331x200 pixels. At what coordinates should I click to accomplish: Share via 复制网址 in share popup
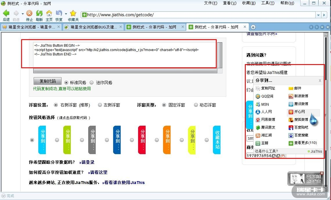click(265, 88)
